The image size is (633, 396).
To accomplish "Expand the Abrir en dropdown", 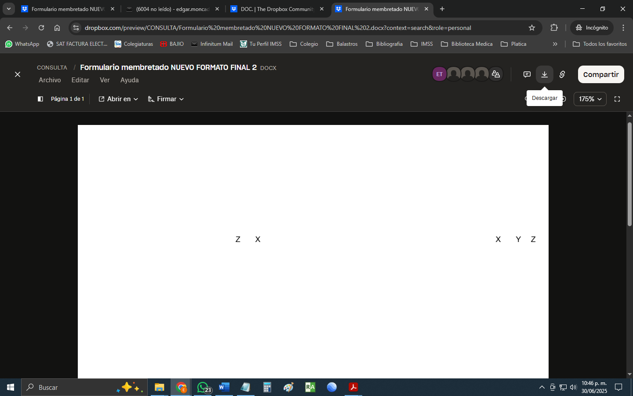I will click(x=118, y=99).
